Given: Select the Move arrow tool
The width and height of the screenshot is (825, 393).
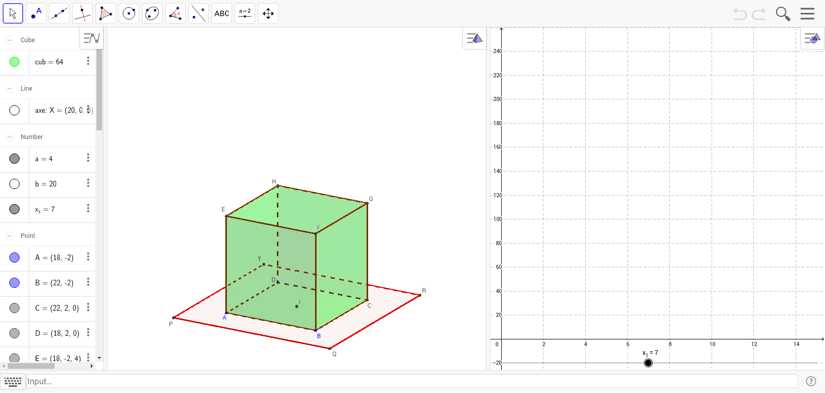Looking at the screenshot, I should pos(13,13).
